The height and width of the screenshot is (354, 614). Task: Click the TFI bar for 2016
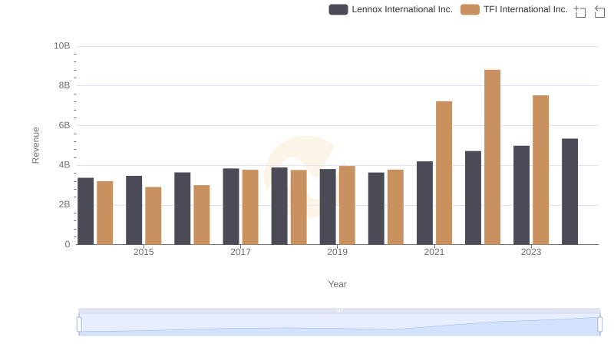pos(202,214)
